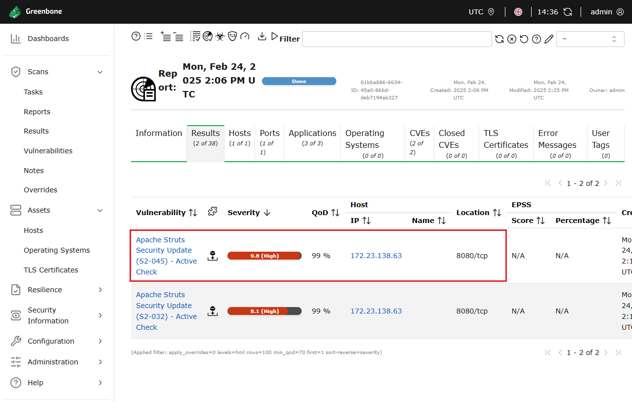This screenshot has width=632, height=402.
Task: Collapse the Scans sidebar section
Action: click(100, 72)
